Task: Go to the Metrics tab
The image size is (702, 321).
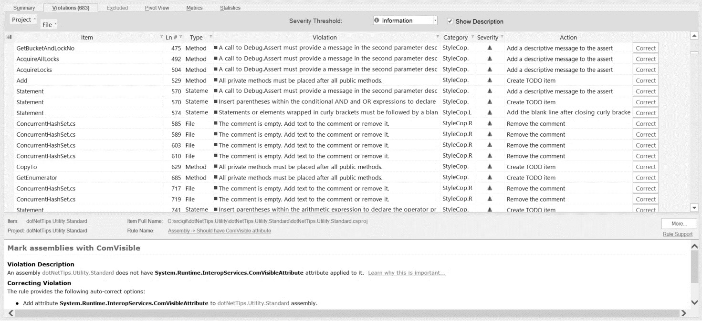Action: point(194,8)
